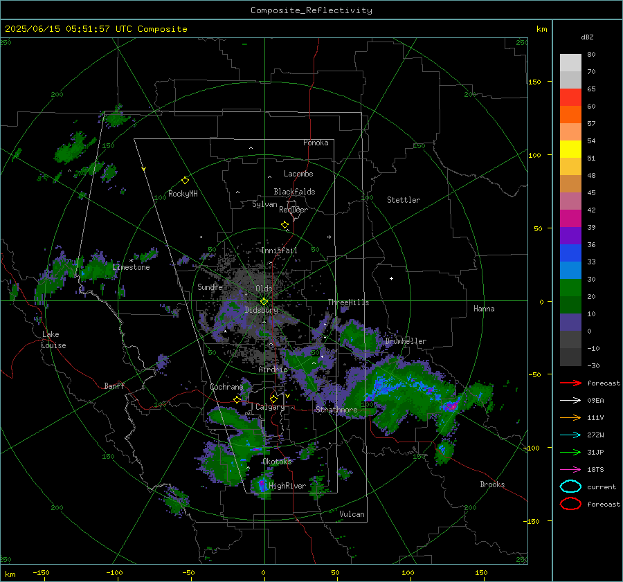Click the Brooks label
Viewport: 623px width, 582px height.
(492, 484)
